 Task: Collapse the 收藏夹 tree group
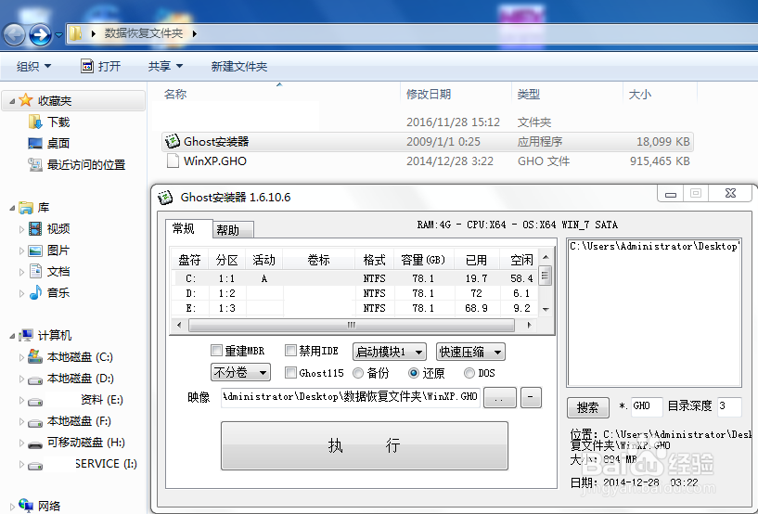pyautogui.click(x=12, y=101)
